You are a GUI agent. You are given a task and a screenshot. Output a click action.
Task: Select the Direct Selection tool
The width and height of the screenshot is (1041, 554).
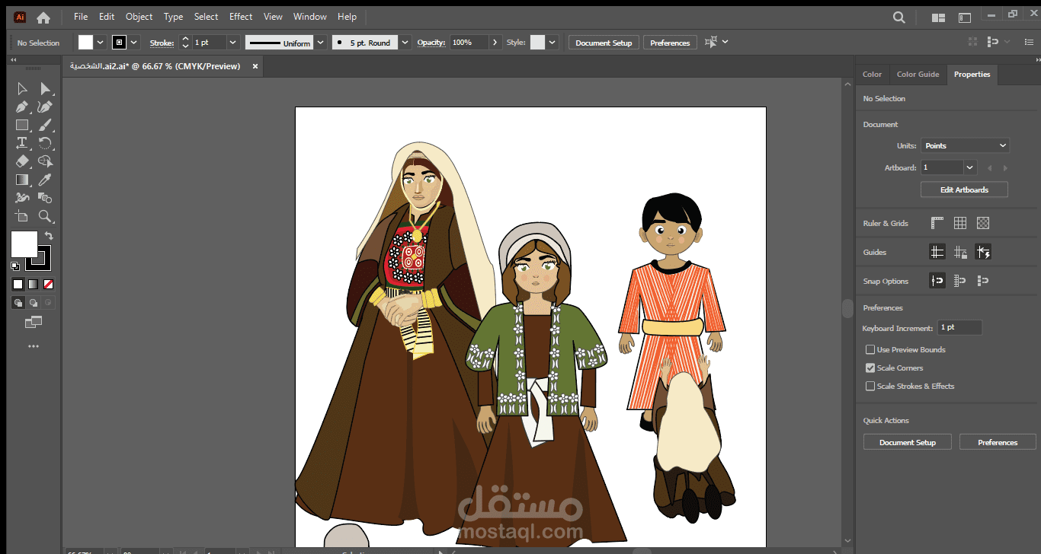(45, 89)
